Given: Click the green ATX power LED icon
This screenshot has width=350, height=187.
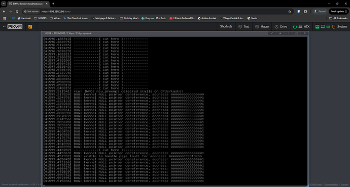Looking at the screenshot, I should (295, 27).
